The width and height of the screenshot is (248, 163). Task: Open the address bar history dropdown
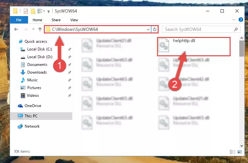click(x=148, y=30)
